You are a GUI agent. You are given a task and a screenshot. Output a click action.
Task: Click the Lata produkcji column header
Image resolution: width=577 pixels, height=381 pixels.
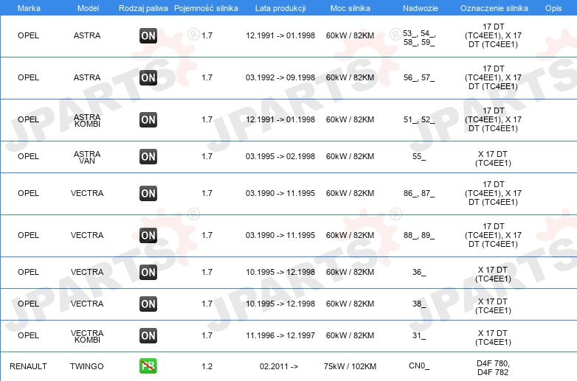[280, 8]
